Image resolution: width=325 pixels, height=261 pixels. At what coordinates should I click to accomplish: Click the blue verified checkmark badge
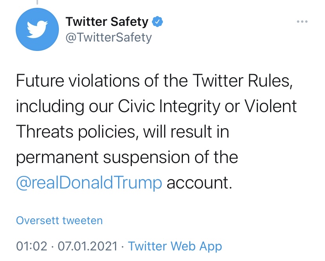[157, 22]
